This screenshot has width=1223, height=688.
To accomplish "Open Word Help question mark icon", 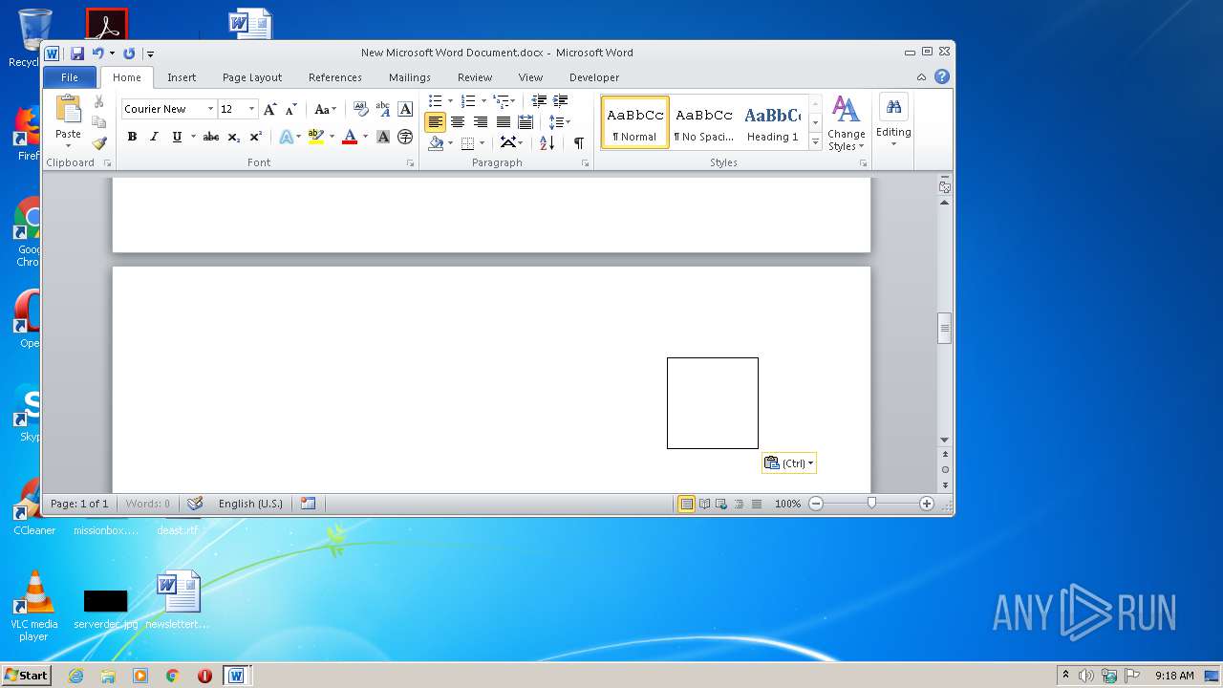I will point(942,76).
